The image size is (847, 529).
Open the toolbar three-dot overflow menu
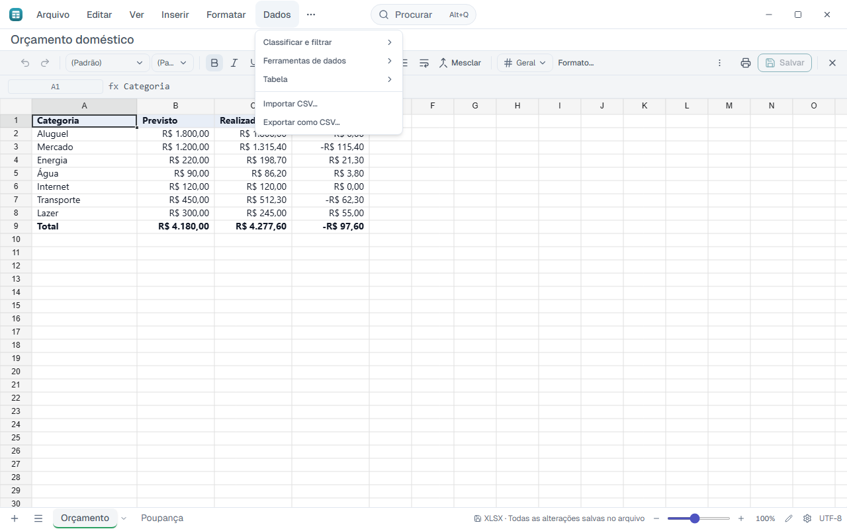720,63
